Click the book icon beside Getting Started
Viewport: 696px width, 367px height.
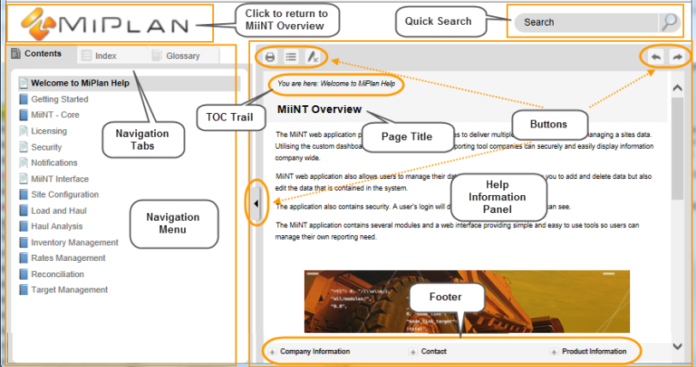tap(23, 99)
